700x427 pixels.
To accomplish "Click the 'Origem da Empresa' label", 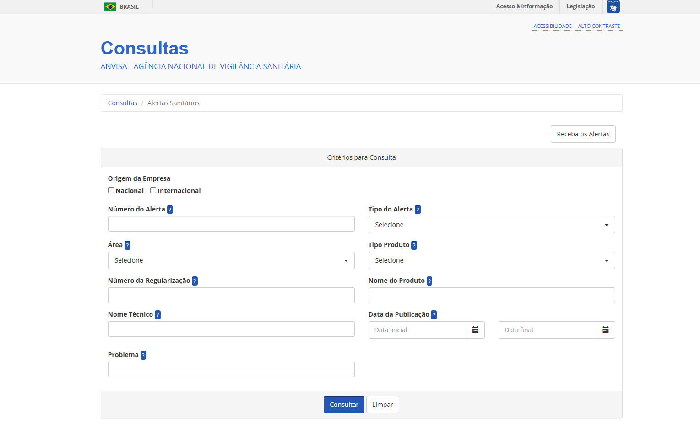I will click(x=139, y=178).
